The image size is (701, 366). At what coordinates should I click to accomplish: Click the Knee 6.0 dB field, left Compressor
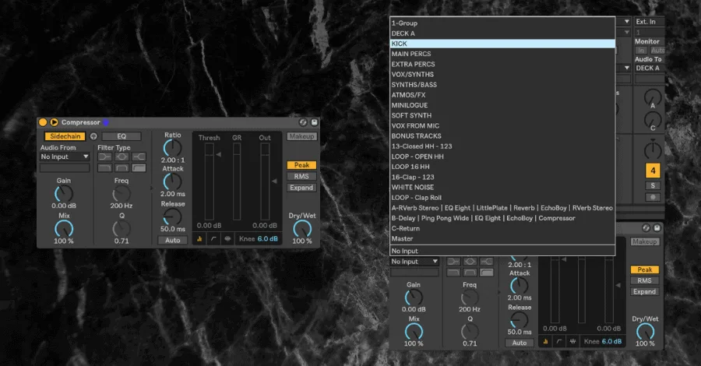coord(258,238)
